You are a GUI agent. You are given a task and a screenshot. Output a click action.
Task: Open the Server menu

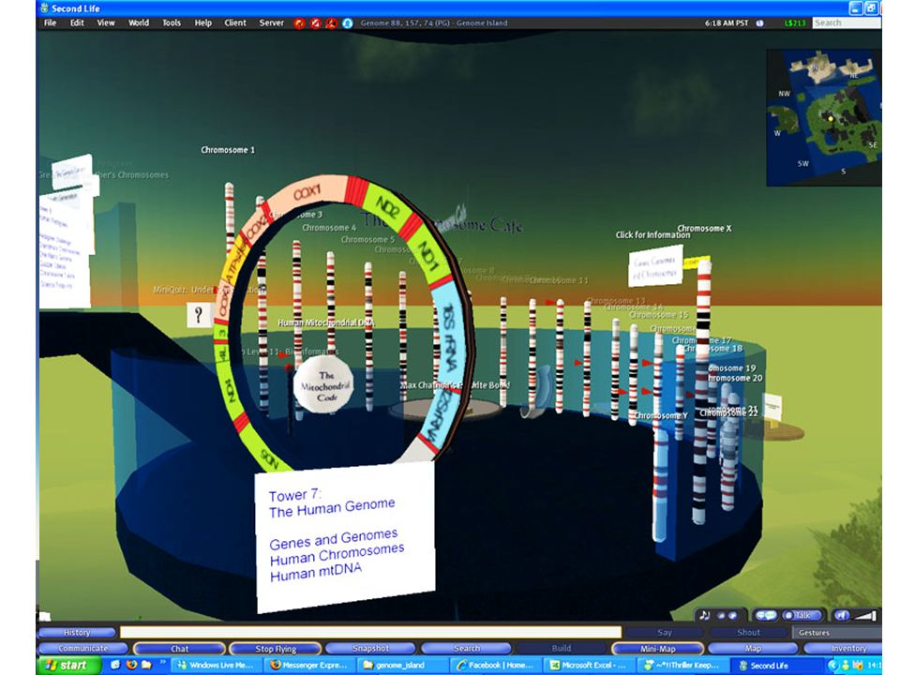272,22
